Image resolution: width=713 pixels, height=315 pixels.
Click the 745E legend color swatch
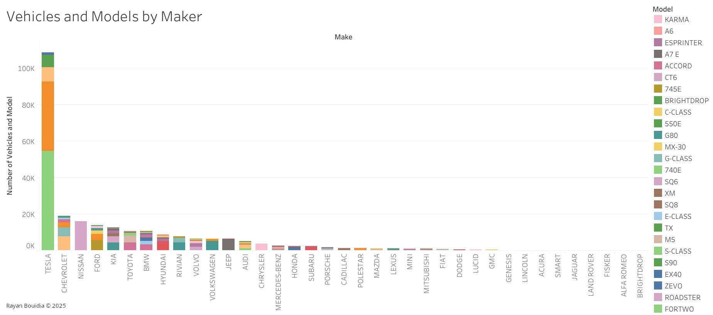[x=658, y=89]
